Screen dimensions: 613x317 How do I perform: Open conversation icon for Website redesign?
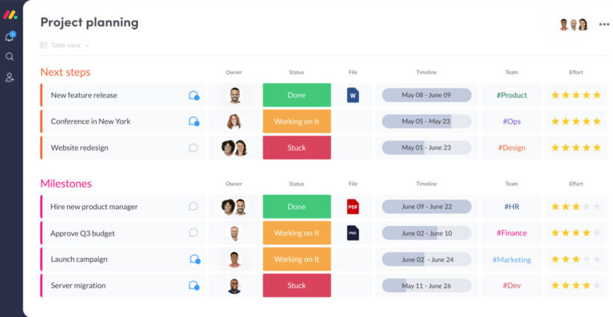pyautogui.click(x=193, y=148)
